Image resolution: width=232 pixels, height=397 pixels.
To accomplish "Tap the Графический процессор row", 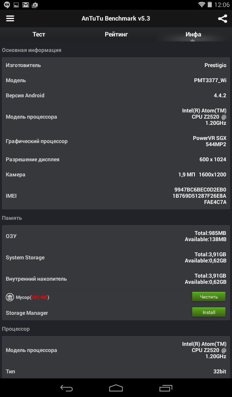I will 116,141.
